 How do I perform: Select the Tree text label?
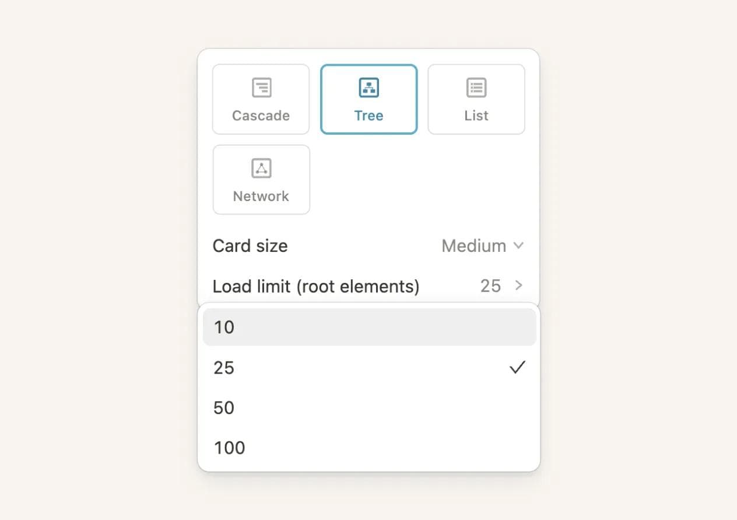tap(368, 115)
